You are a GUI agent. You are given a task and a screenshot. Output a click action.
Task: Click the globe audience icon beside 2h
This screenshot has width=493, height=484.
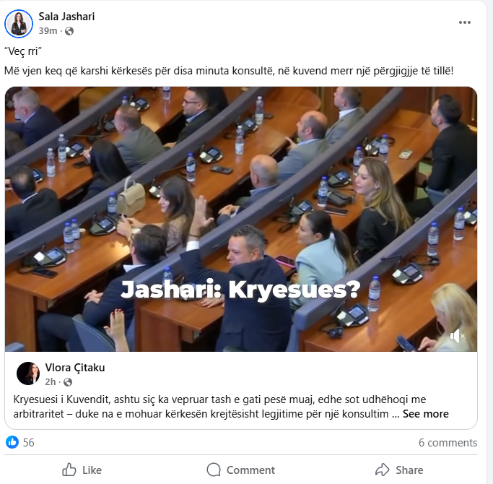tap(68, 382)
